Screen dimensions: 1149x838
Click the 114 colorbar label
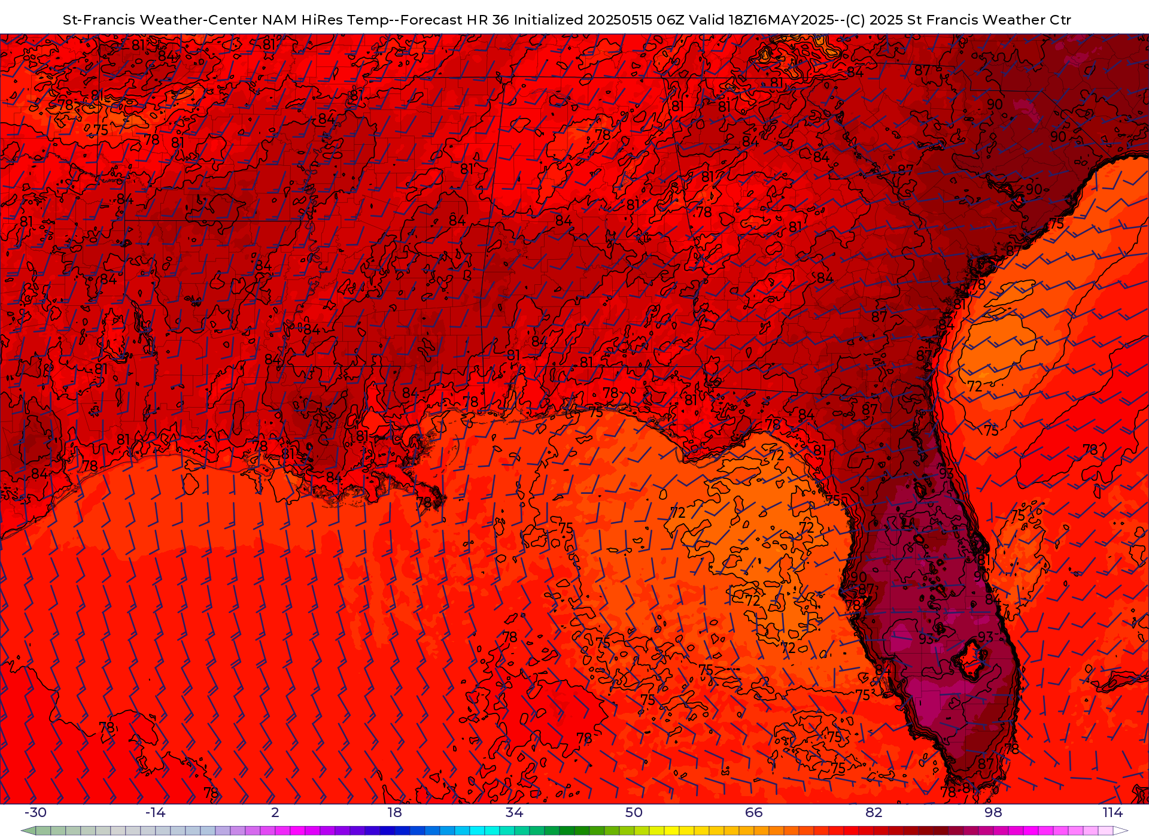(1113, 812)
